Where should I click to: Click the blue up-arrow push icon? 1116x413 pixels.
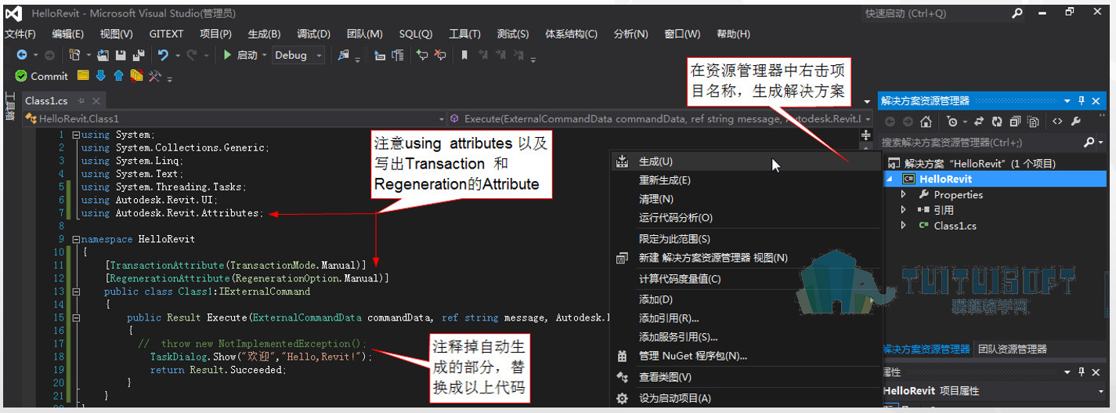click(x=118, y=76)
